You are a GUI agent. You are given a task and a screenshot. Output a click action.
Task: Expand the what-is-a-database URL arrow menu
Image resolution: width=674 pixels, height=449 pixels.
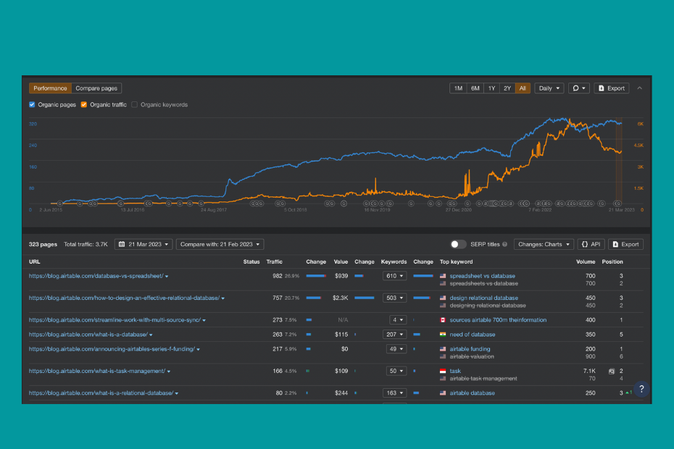click(x=151, y=335)
